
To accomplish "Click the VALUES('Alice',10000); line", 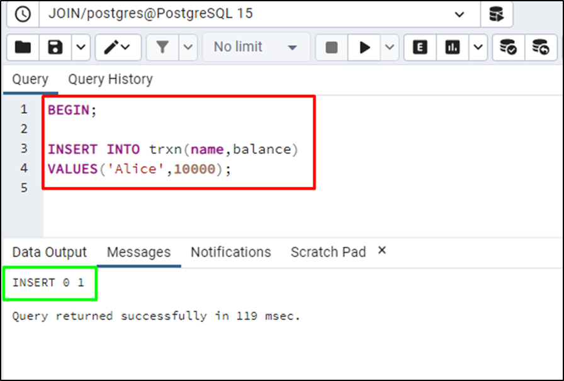I will 140,169.
